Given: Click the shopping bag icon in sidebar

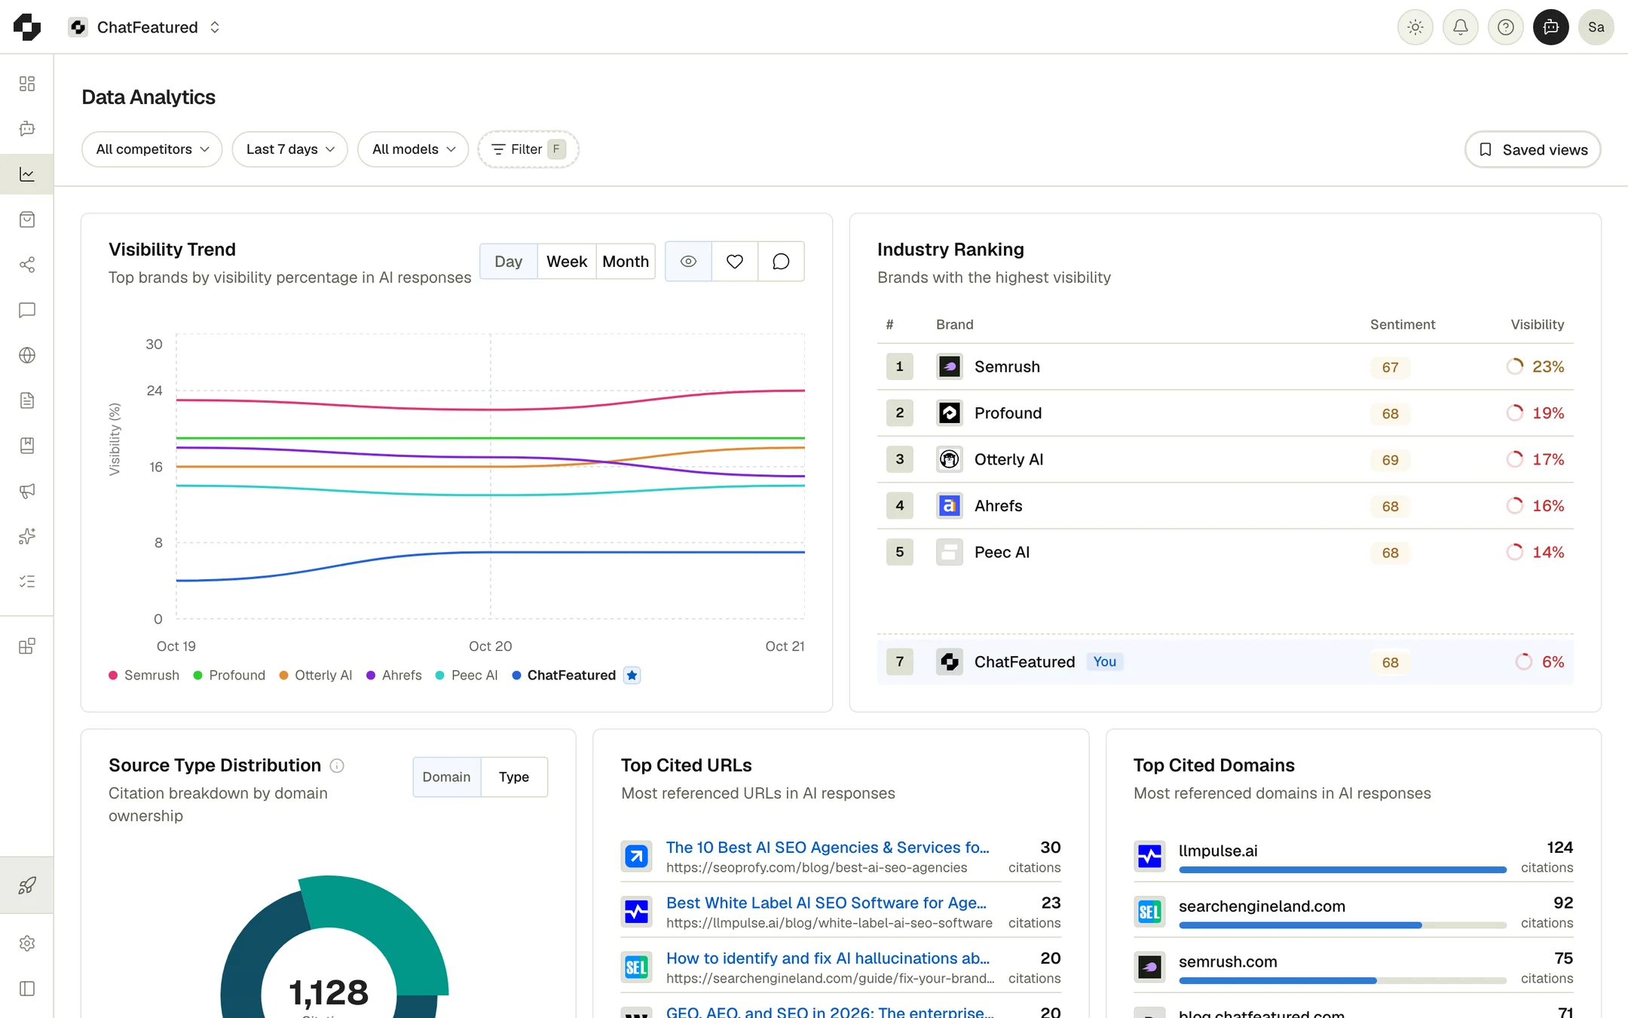Looking at the screenshot, I should pos(27,219).
